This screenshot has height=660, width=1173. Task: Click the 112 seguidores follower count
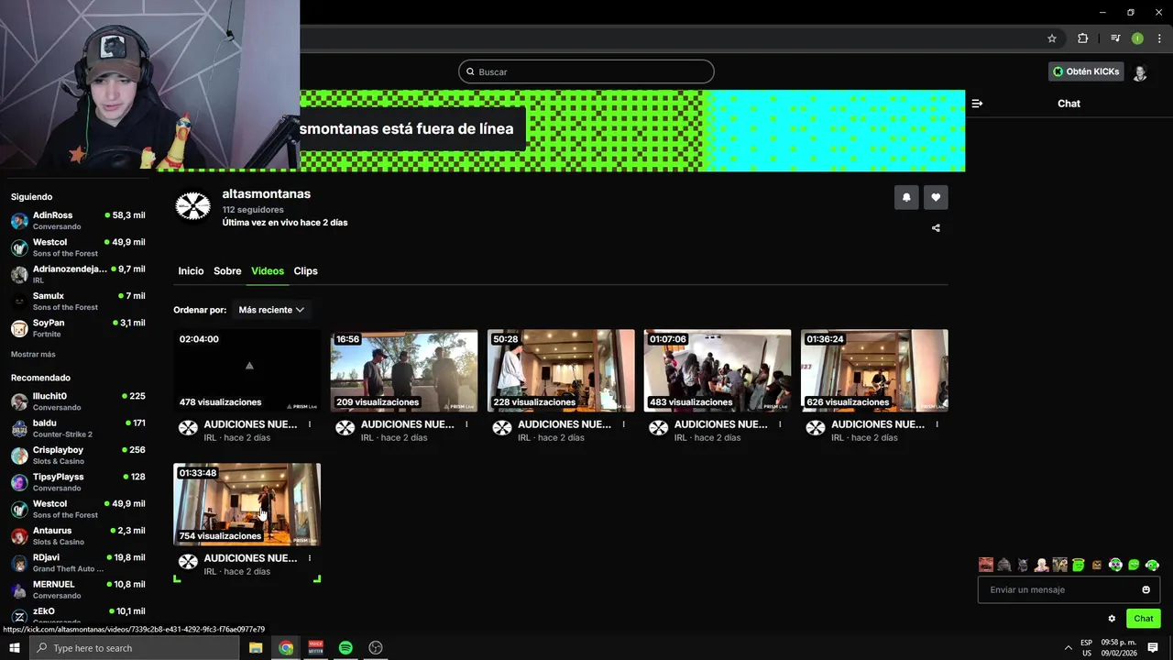[x=253, y=210]
